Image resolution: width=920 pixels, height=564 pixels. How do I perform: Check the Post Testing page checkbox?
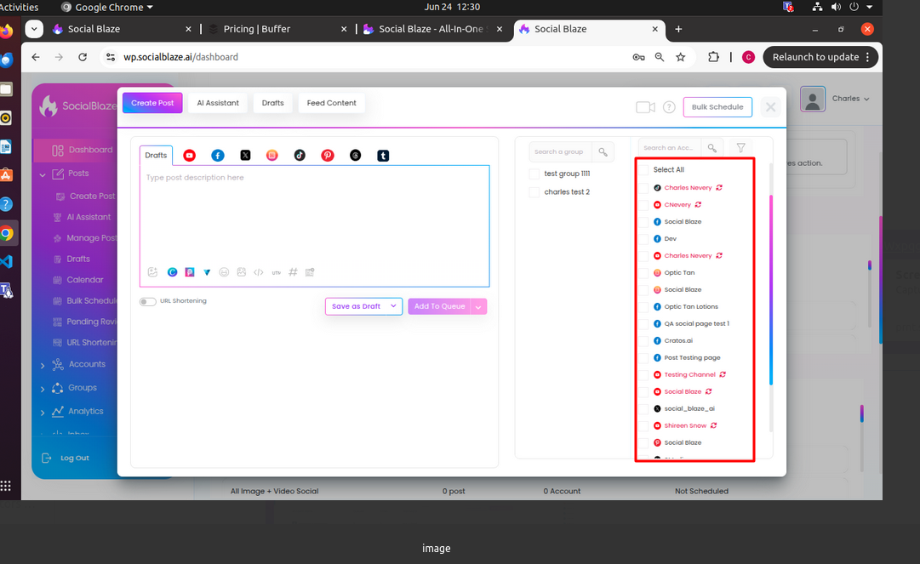coord(644,357)
